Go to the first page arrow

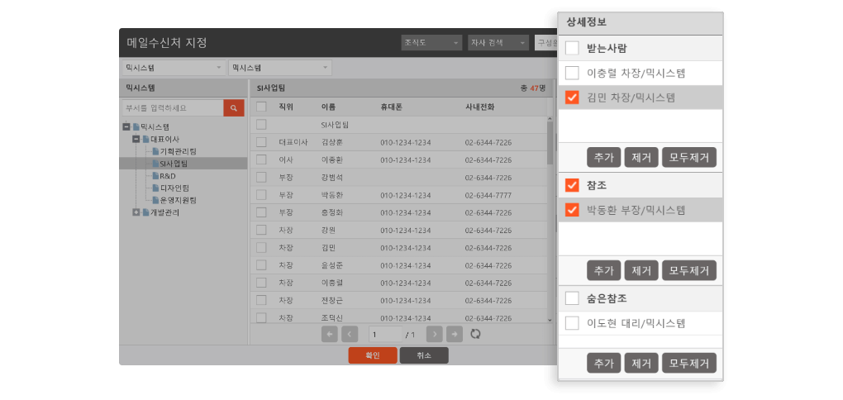pos(330,335)
